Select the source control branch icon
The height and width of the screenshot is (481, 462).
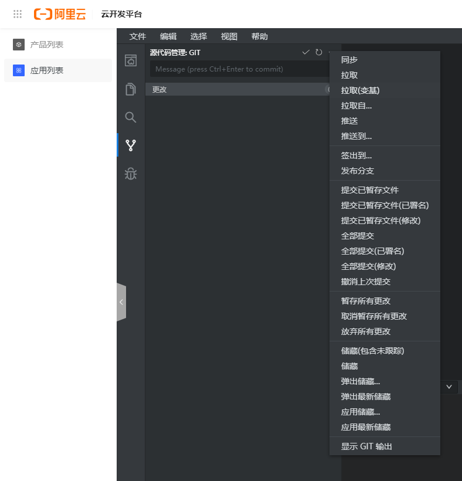[131, 145]
